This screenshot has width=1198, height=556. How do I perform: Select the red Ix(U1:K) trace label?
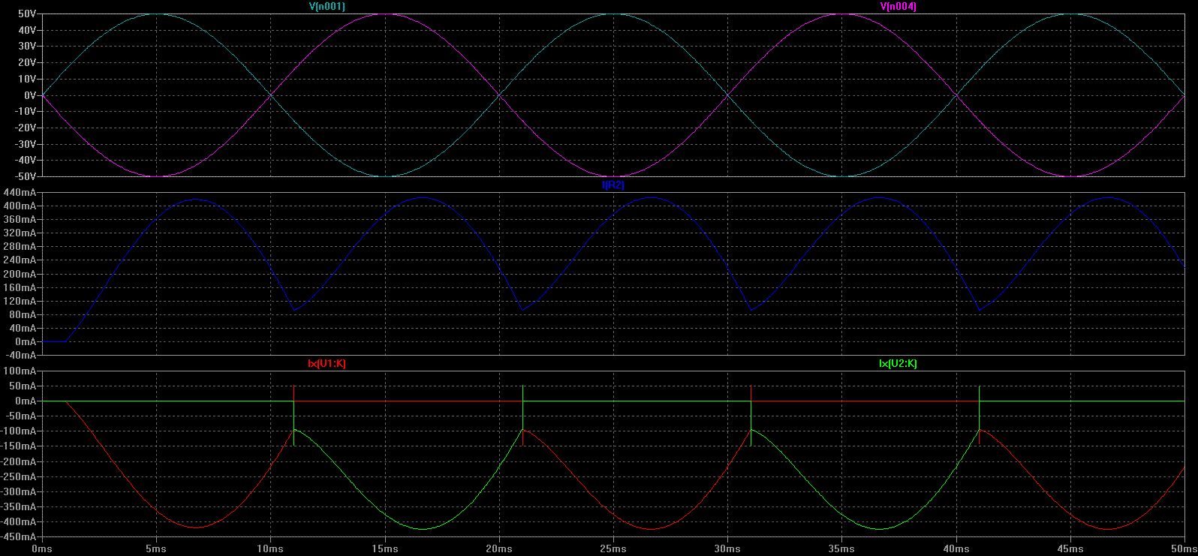click(327, 363)
